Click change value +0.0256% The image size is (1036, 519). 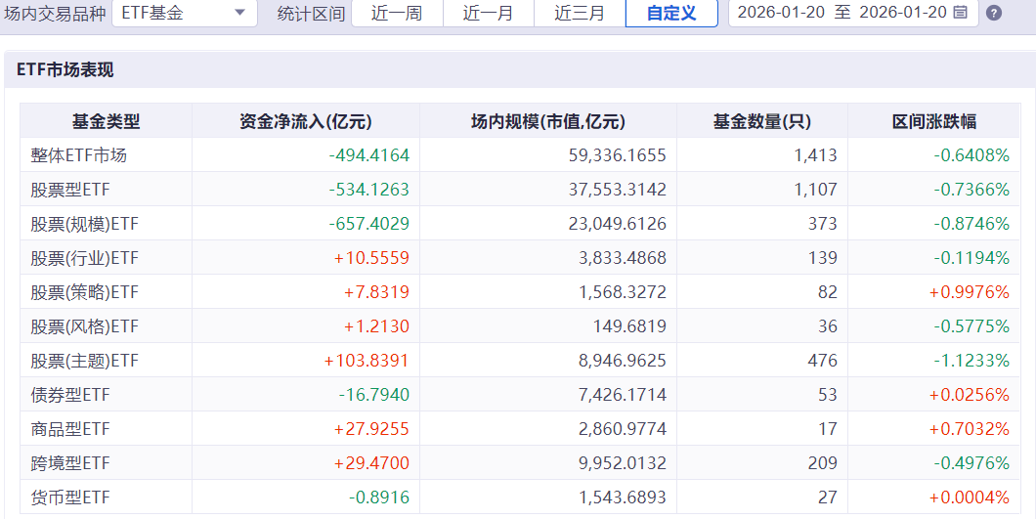click(970, 396)
